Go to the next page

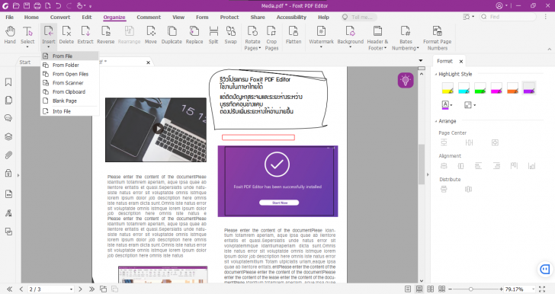80,289
